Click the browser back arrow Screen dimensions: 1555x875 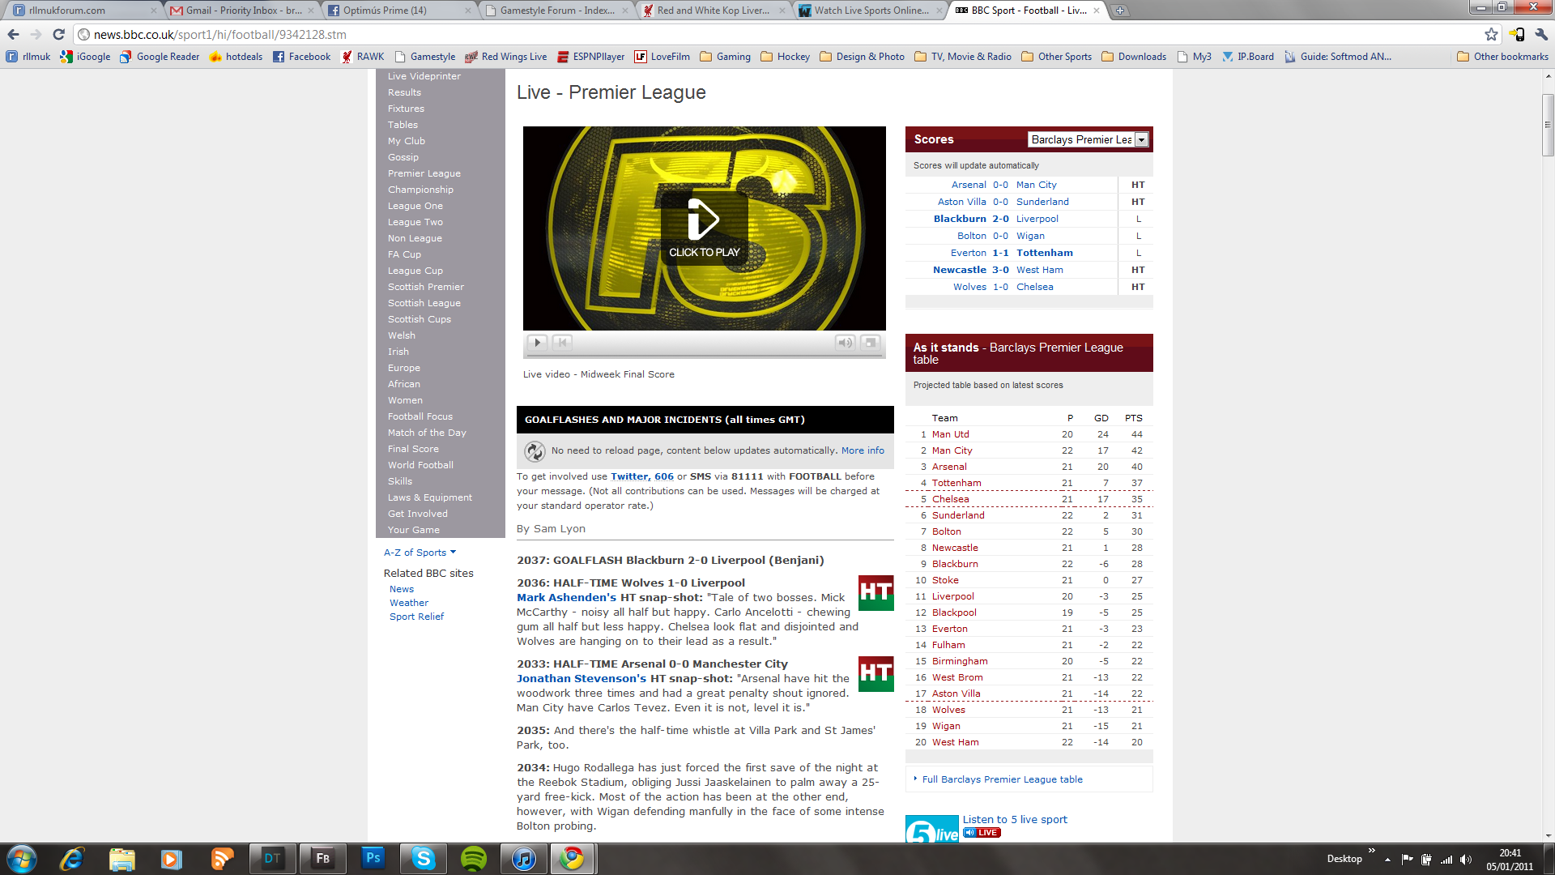coord(13,34)
